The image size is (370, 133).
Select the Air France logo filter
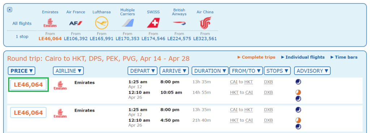pos(76,23)
